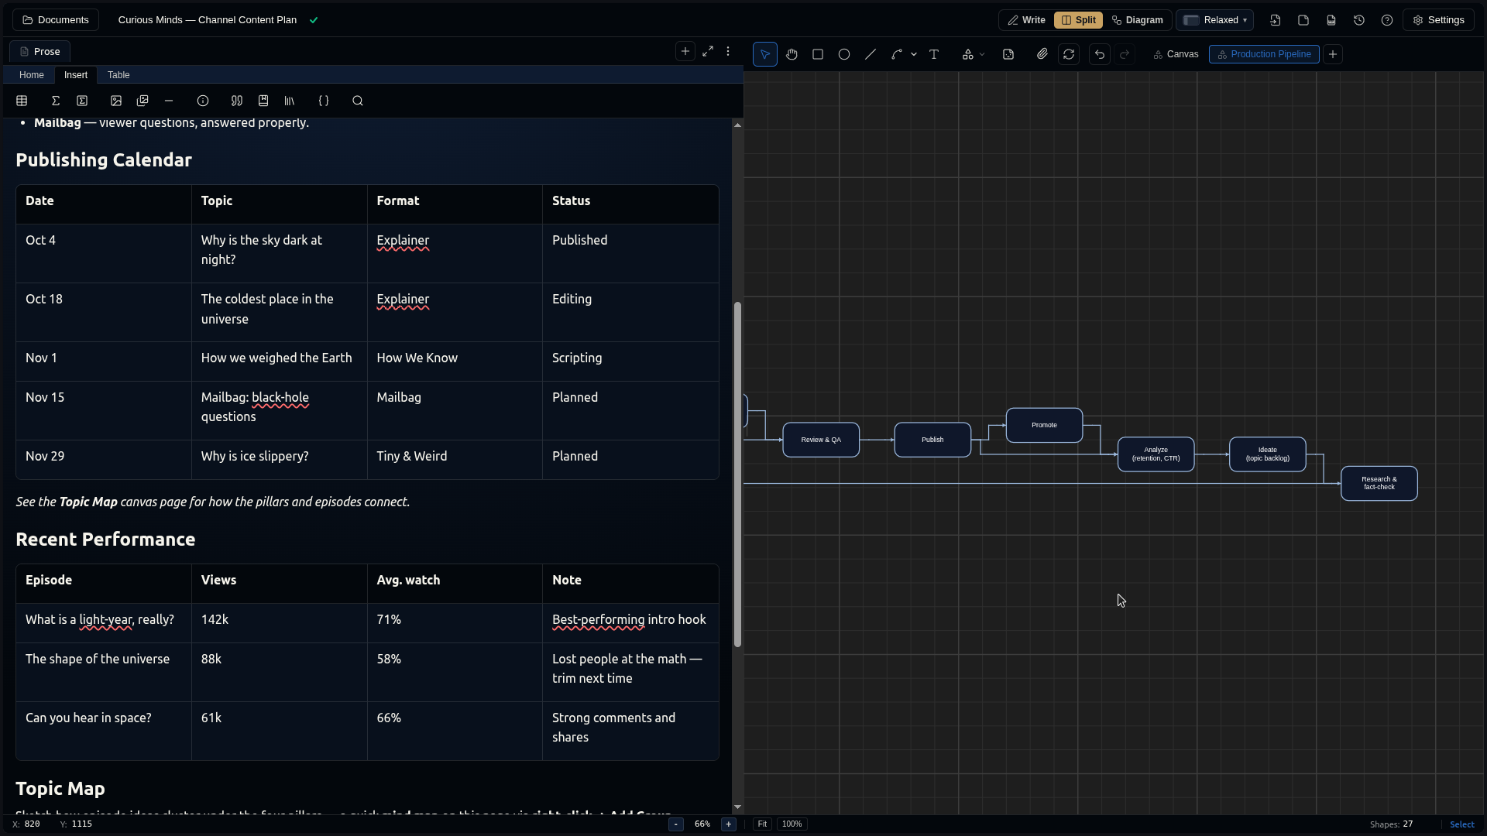
Task: Choose the ellipse shape tool
Action: click(x=844, y=54)
